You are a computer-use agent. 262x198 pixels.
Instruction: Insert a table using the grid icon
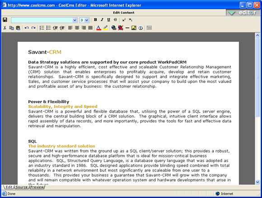149,28
